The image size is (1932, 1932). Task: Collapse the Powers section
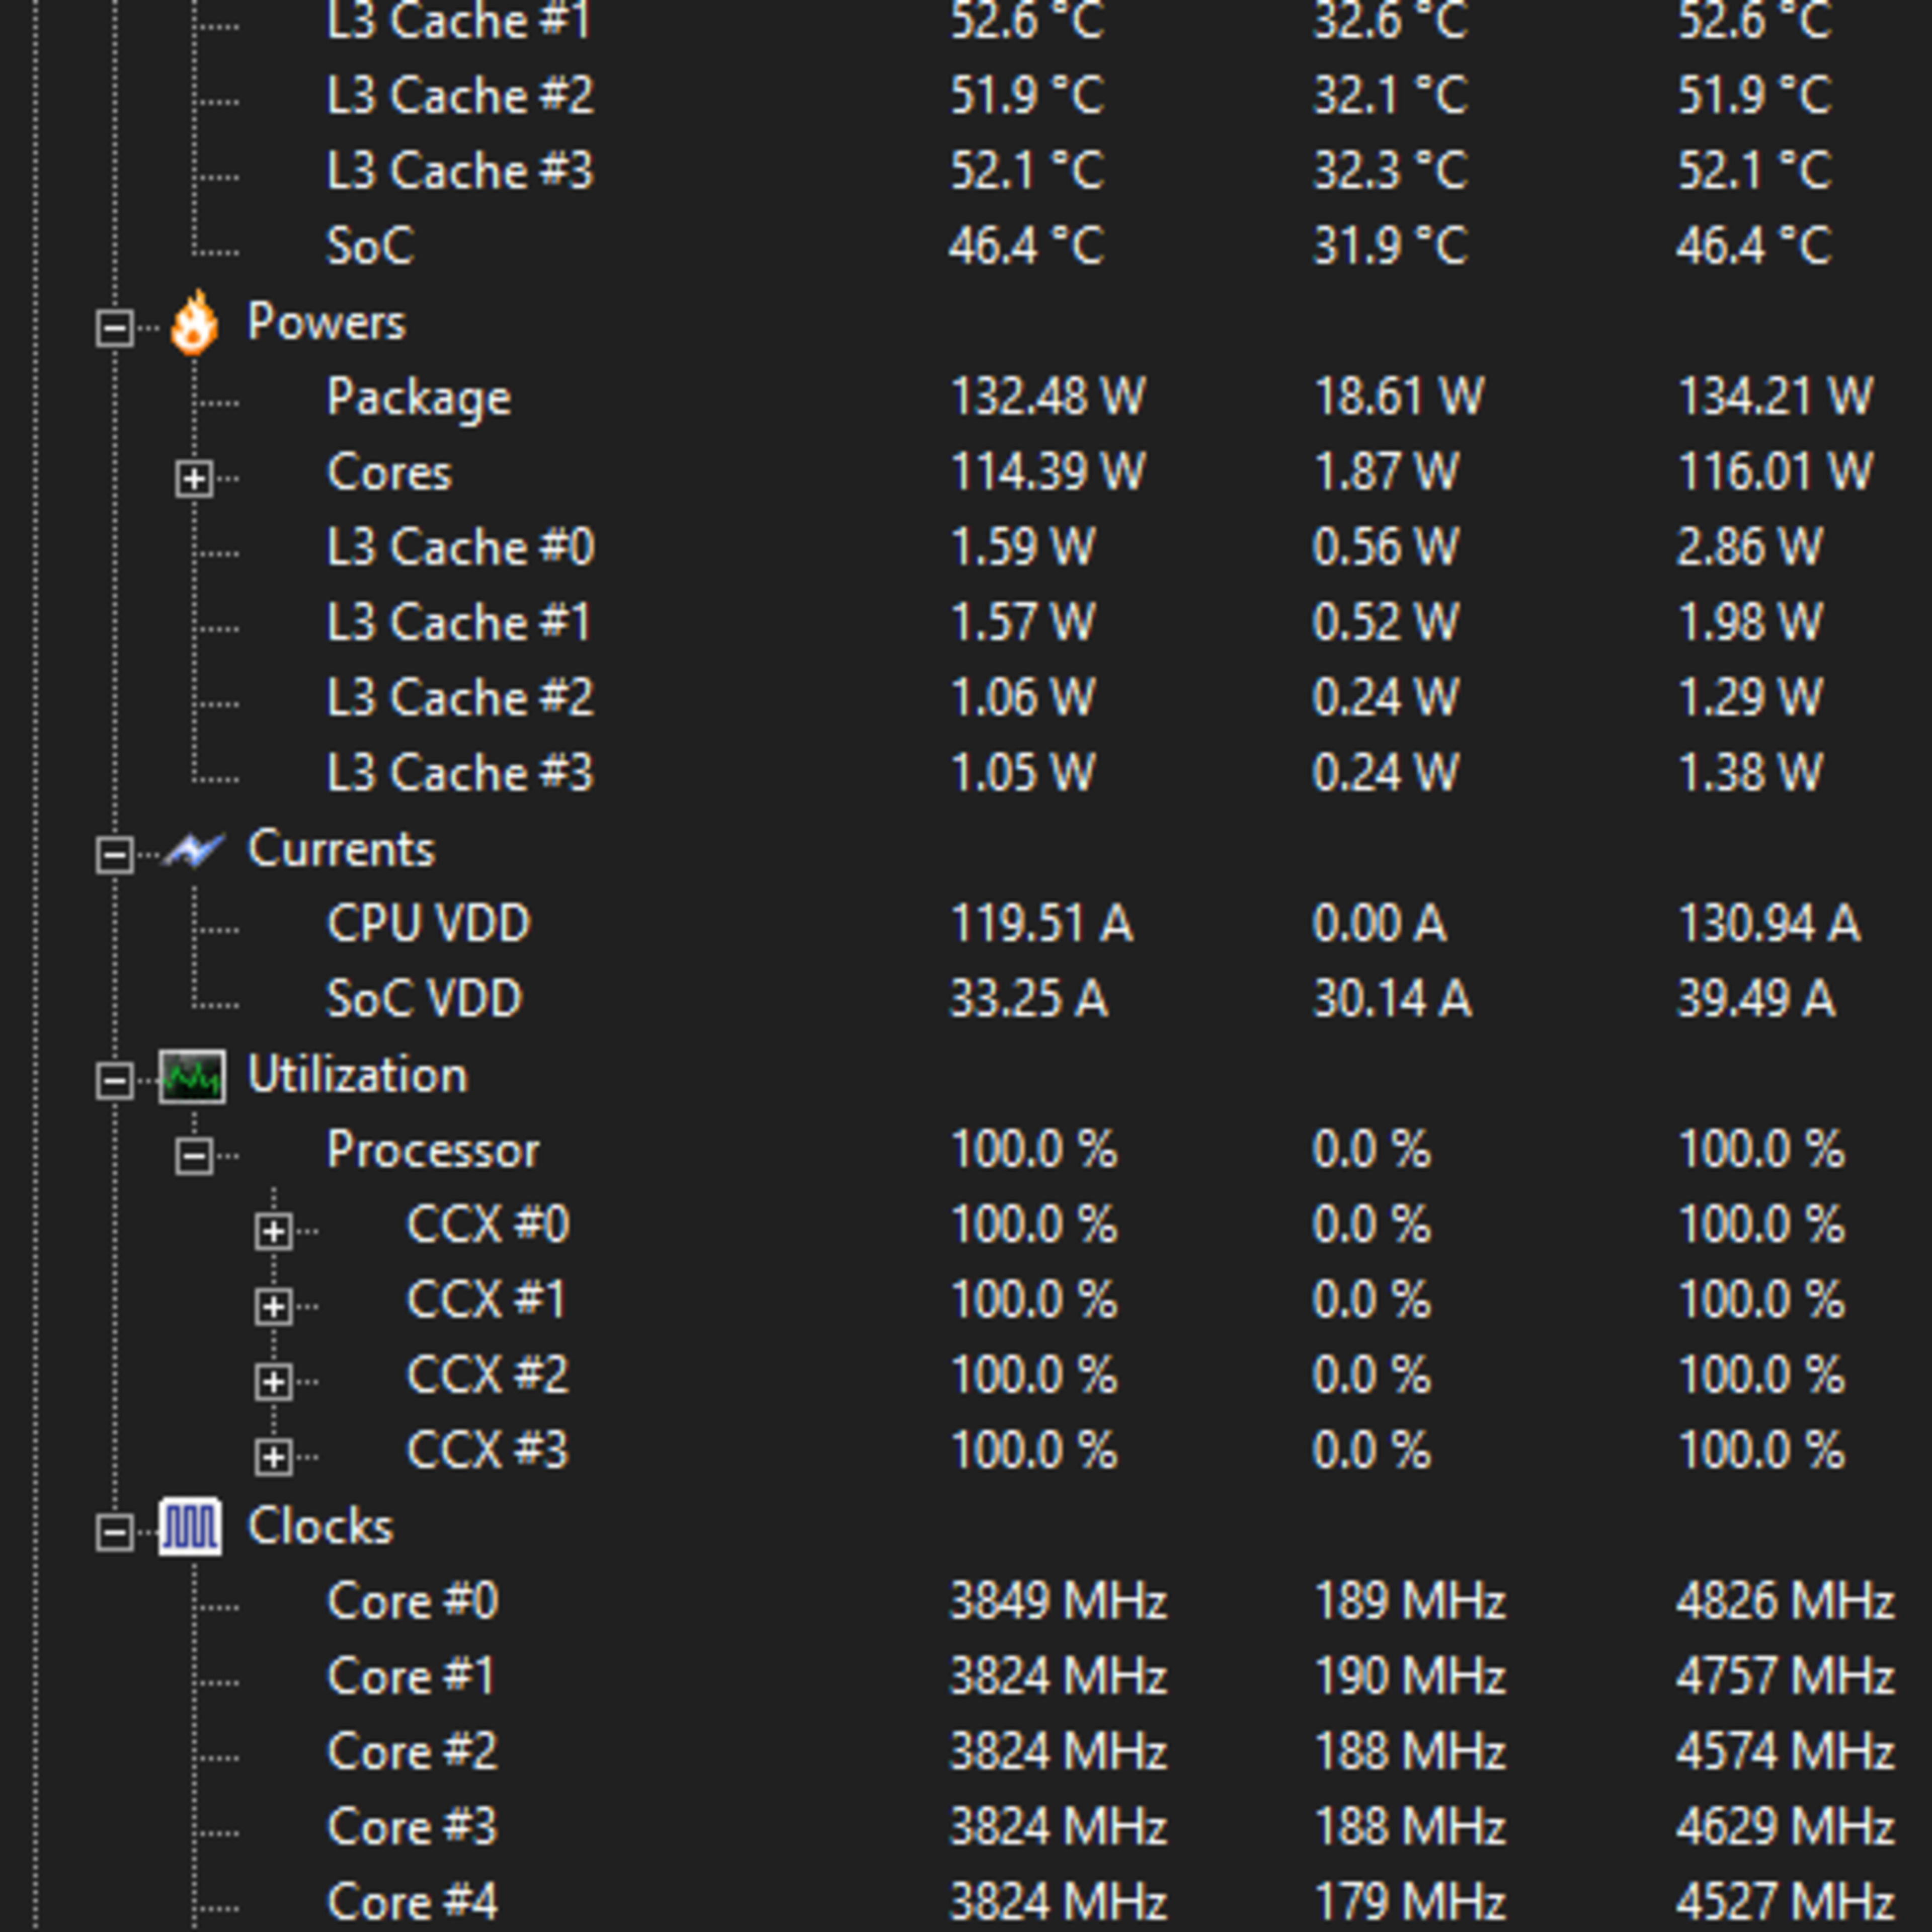[115, 328]
